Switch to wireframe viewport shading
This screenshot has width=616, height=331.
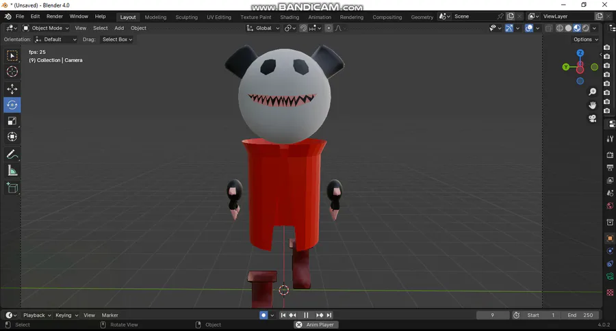[560, 28]
